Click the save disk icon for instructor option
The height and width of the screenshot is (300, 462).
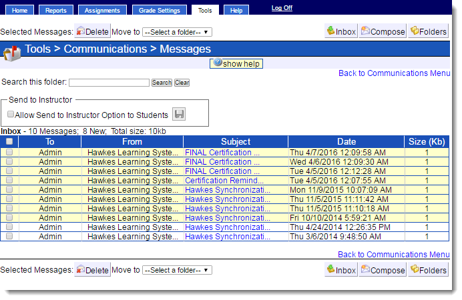[179, 114]
